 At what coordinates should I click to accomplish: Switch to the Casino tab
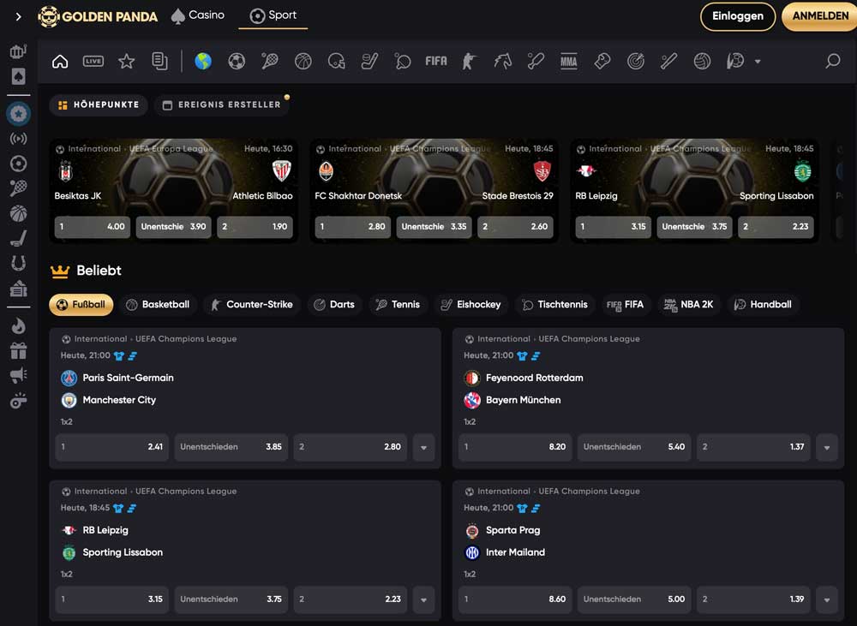pos(198,15)
